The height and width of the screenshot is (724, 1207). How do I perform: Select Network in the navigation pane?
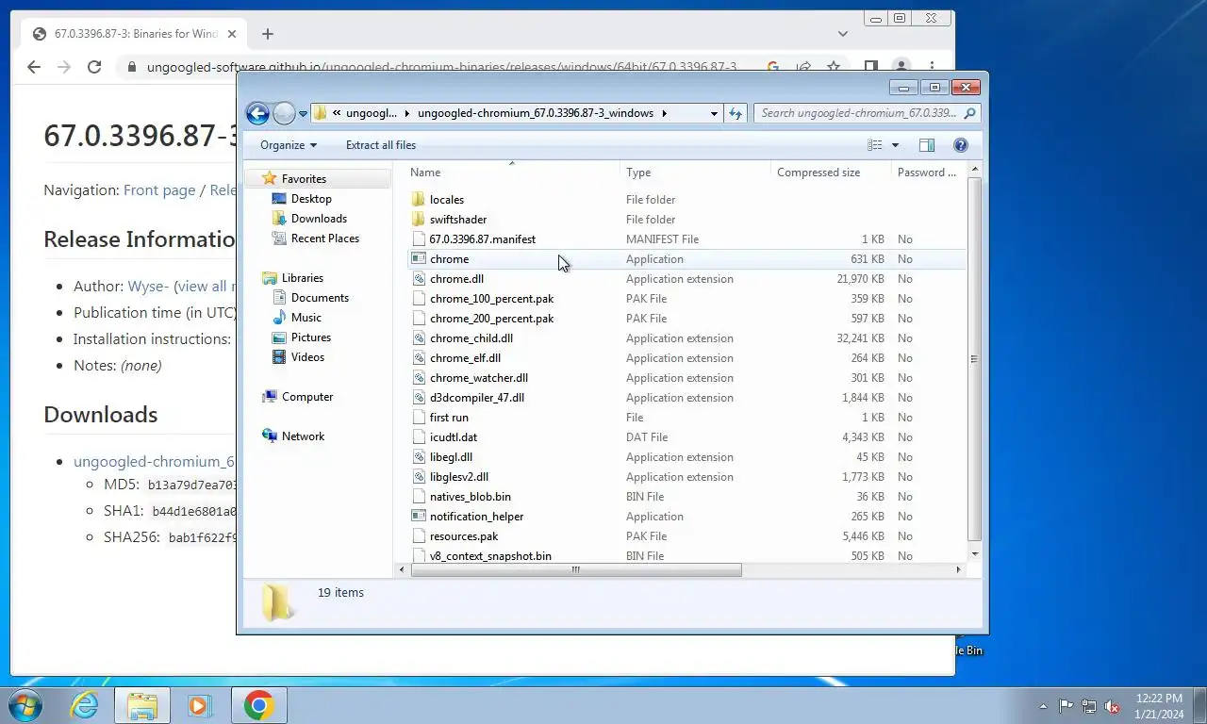tap(303, 436)
